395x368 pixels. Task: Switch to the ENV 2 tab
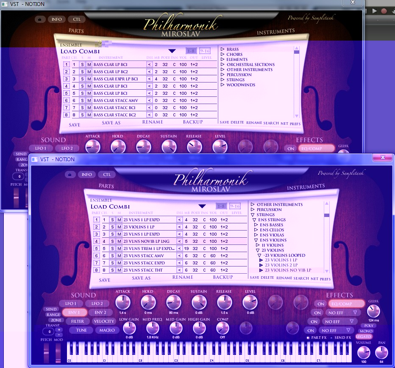coord(100,313)
